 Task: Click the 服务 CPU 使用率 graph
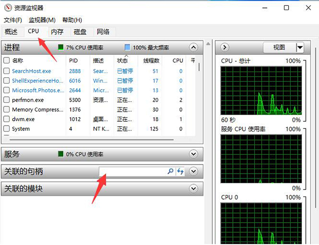click(x=261, y=159)
